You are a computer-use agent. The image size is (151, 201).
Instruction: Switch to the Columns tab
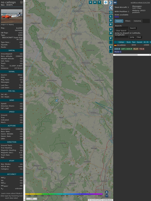(x=137, y=21)
